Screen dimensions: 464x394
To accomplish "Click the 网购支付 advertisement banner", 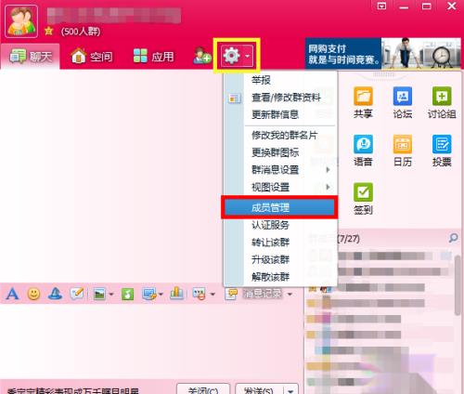I will (x=383, y=53).
